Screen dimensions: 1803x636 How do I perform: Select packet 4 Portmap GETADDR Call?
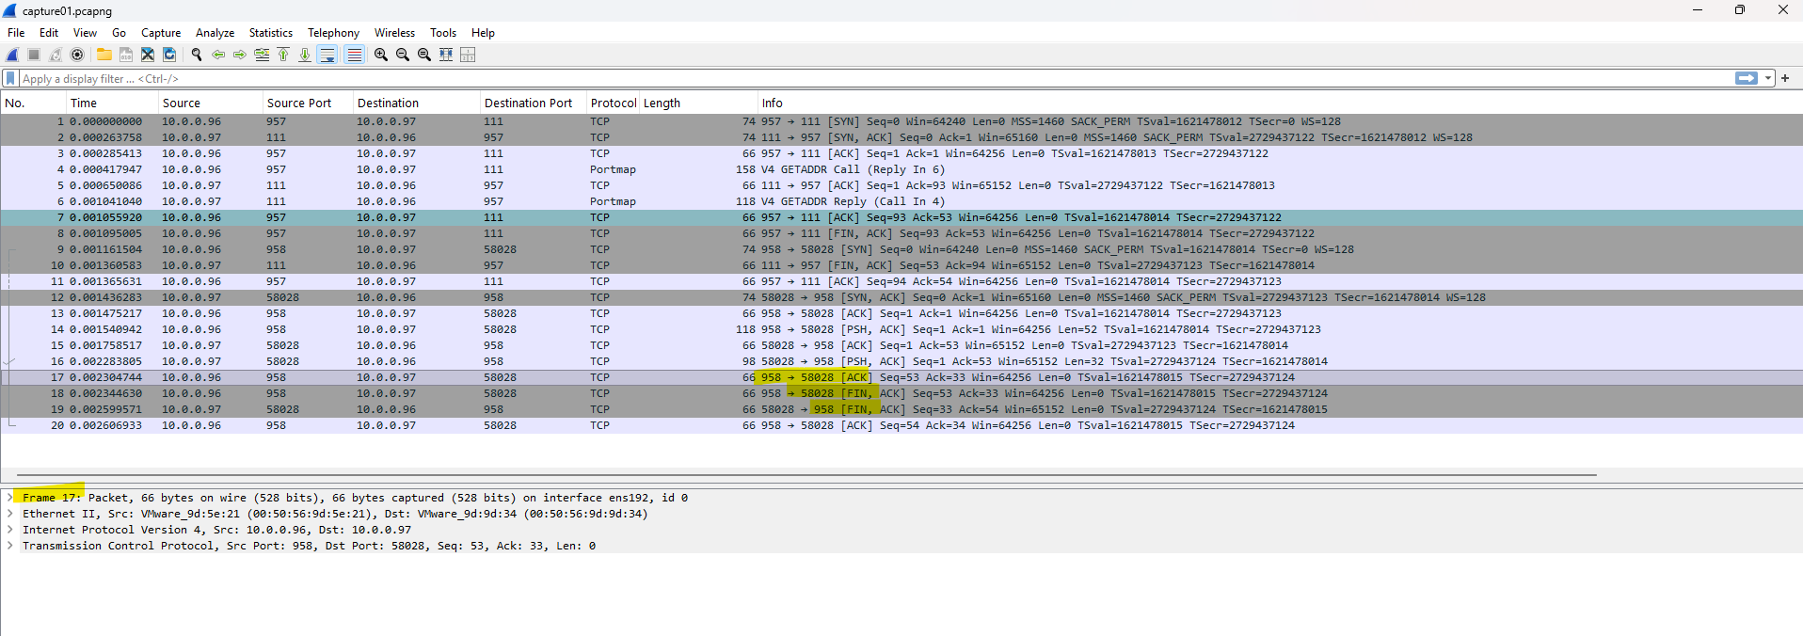click(901, 169)
